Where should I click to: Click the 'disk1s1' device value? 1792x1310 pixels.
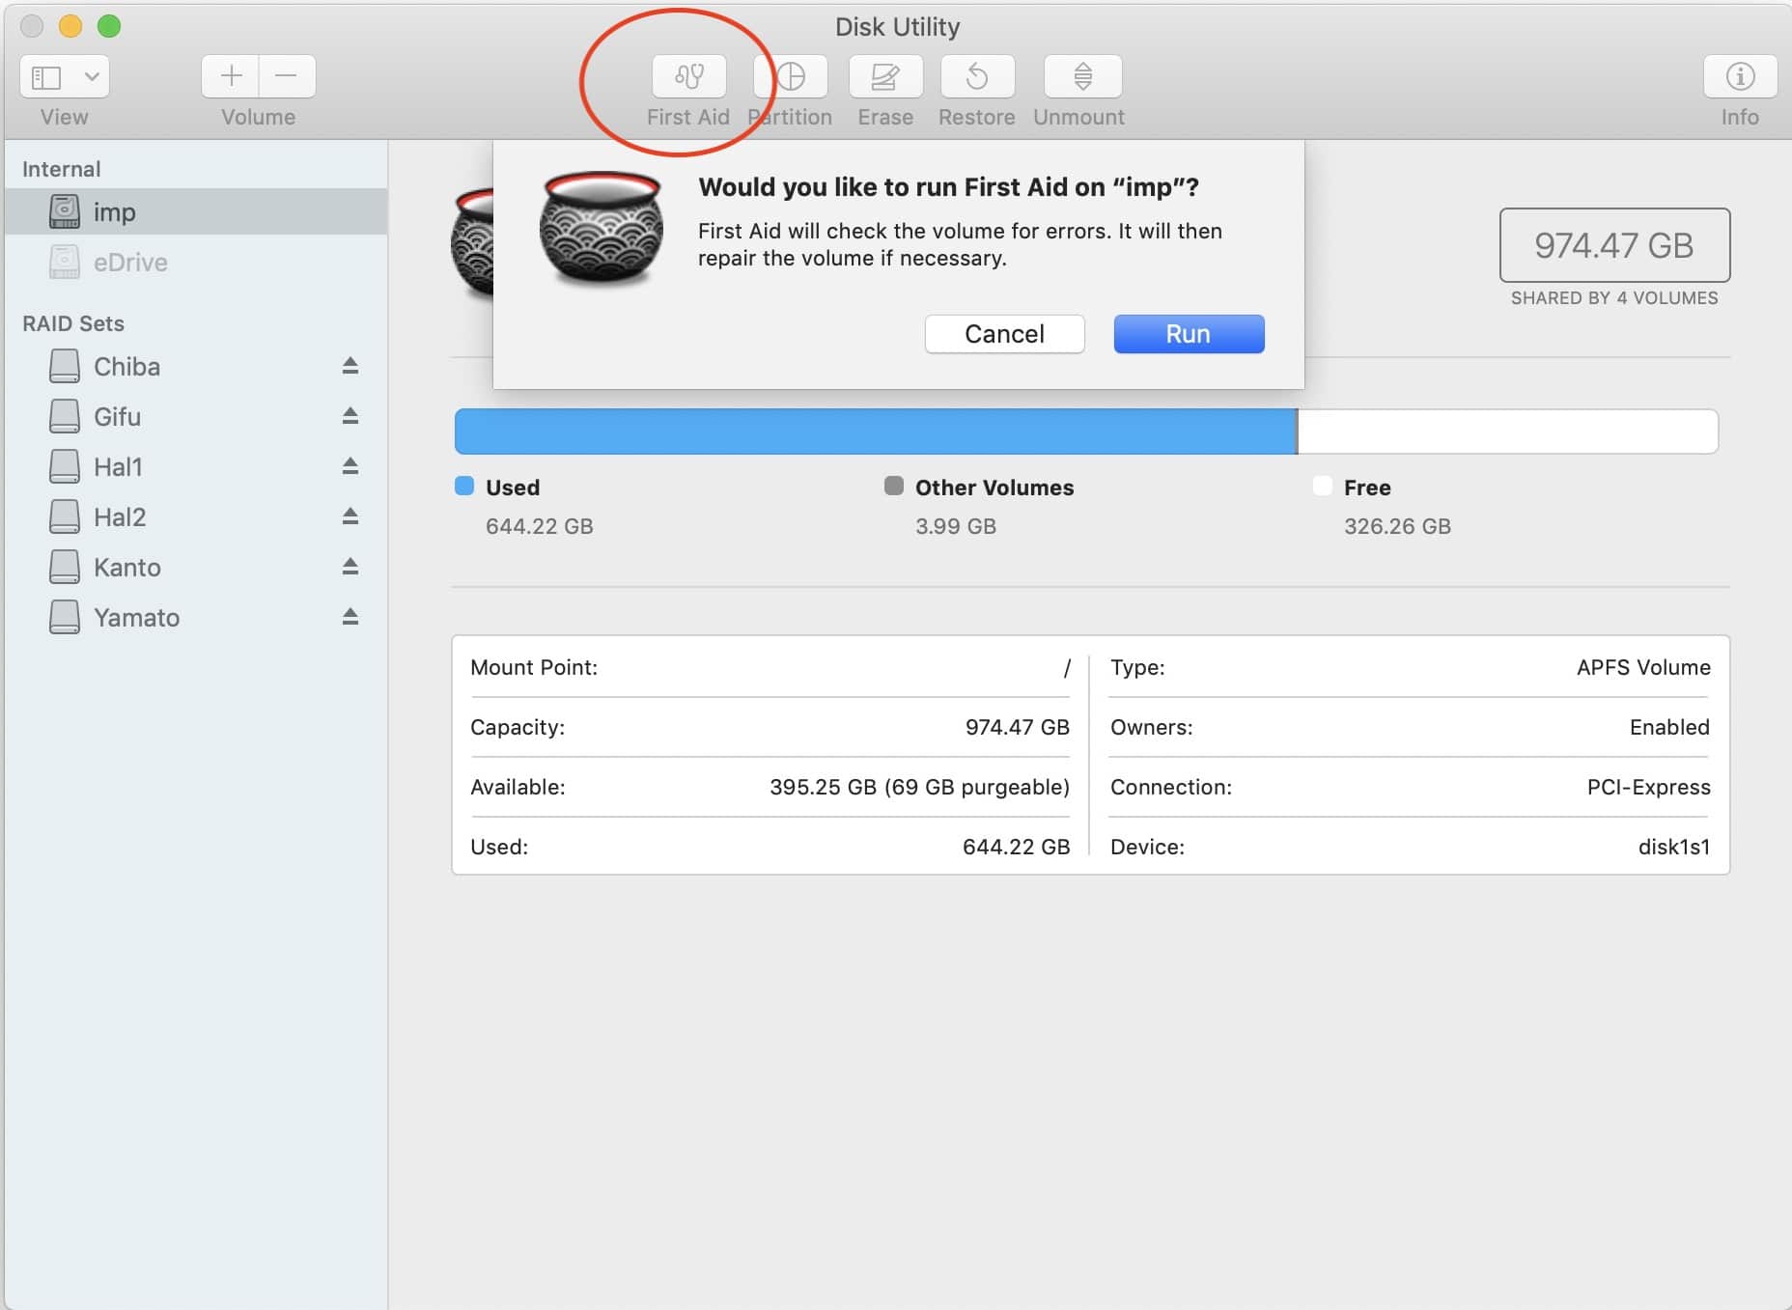coord(1674,847)
